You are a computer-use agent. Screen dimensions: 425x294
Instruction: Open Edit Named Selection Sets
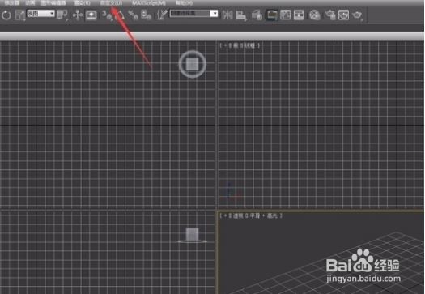162,15
